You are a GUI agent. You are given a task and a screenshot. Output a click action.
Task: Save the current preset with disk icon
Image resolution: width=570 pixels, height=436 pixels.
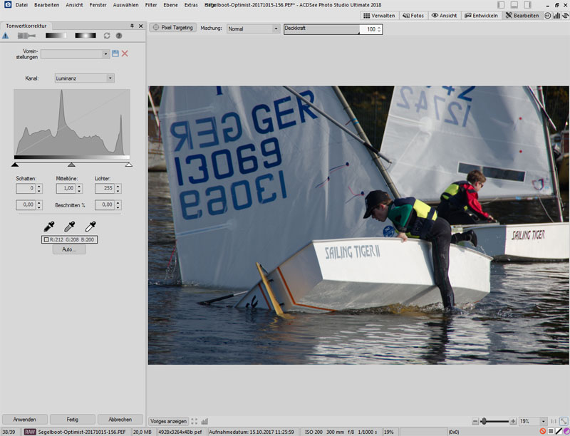115,53
